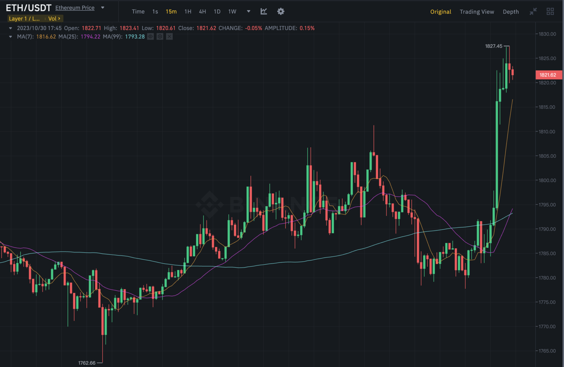Collapse the MA indicator legend row
564x367 pixels.
point(10,37)
